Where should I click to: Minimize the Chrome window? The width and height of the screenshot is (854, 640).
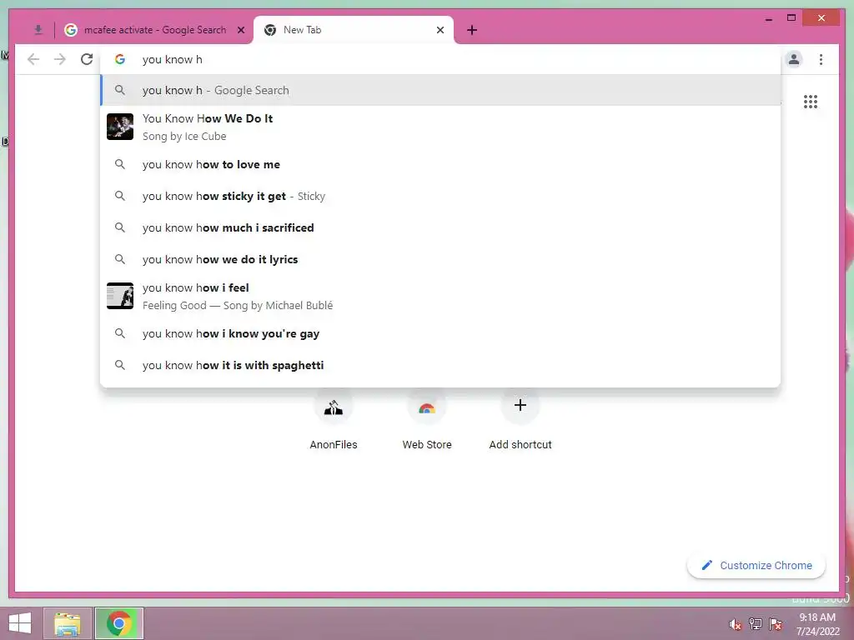769,18
